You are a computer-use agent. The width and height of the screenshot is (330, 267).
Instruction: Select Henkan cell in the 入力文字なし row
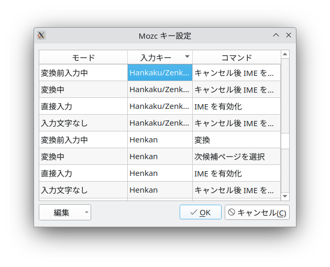(x=160, y=190)
